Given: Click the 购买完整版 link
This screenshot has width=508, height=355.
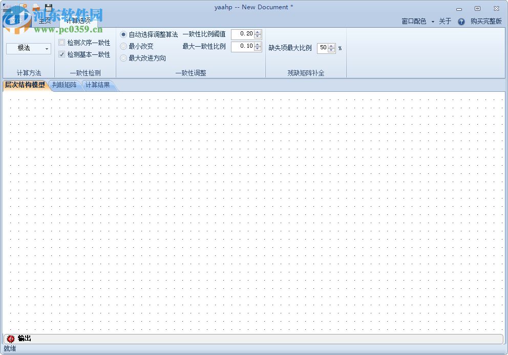Looking at the screenshot, I should pyautogui.click(x=486, y=22).
